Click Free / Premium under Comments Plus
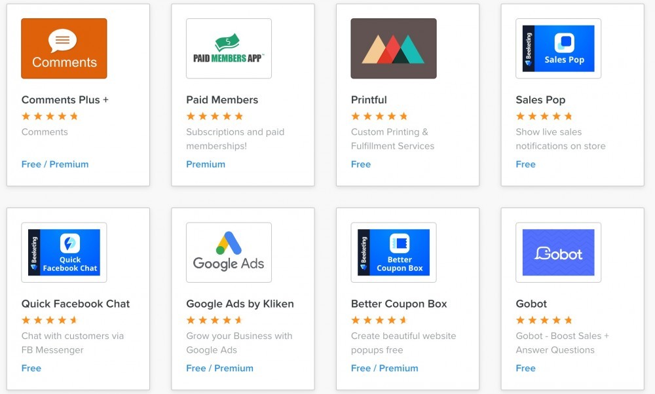Image resolution: width=655 pixels, height=394 pixels. tap(55, 164)
